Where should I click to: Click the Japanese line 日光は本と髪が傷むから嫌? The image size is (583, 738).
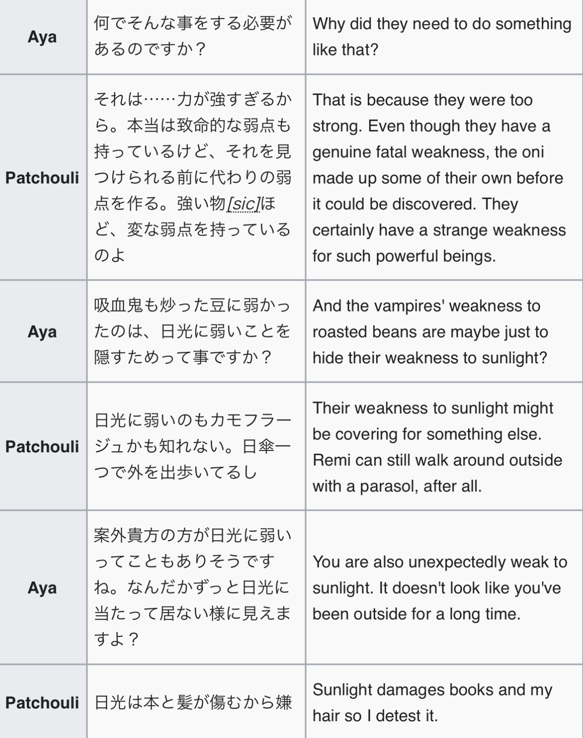tap(193, 702)
